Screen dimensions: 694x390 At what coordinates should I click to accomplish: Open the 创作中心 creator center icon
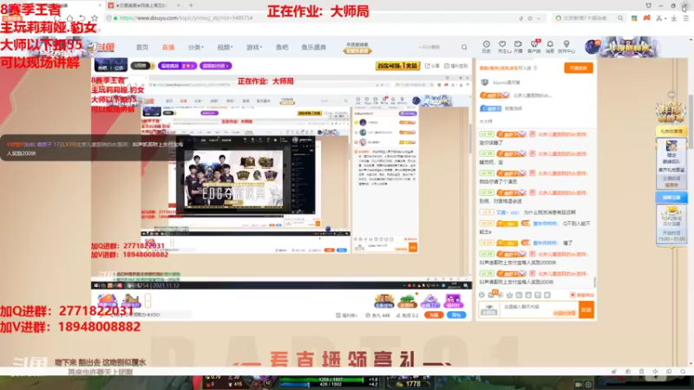(566, 47)
